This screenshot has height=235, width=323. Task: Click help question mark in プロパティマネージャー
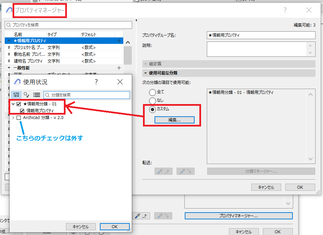point(285,10)
